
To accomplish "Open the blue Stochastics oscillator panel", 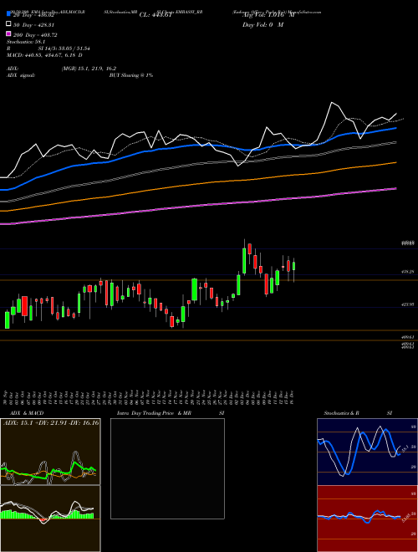I will (367, 452).
